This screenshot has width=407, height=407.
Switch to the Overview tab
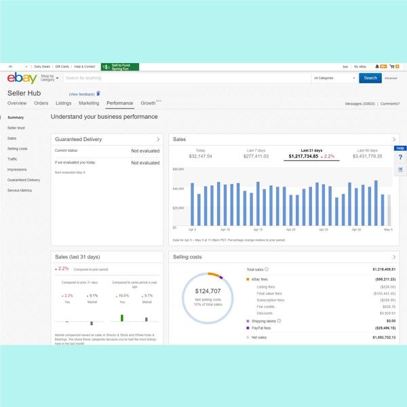click(17, 103)
